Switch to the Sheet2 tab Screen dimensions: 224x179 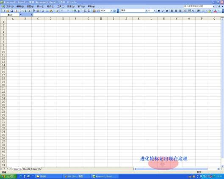click(27, 169)
